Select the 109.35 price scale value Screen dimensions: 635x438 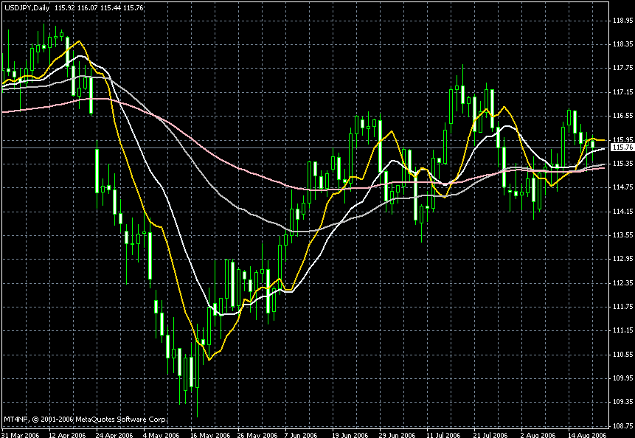(x=623, y=402)
